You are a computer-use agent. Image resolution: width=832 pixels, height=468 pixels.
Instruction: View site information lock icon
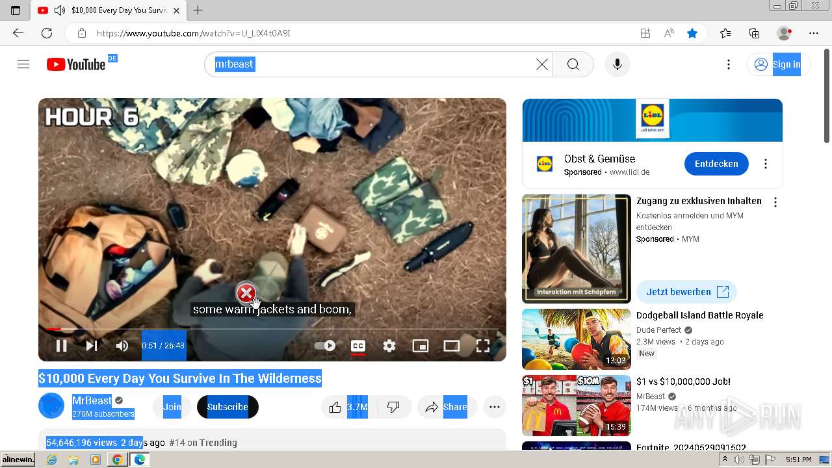pyautogui.click(x=82, y=33)
